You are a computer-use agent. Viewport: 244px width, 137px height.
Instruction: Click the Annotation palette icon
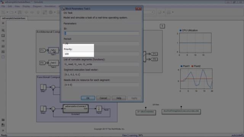(3, 46)
